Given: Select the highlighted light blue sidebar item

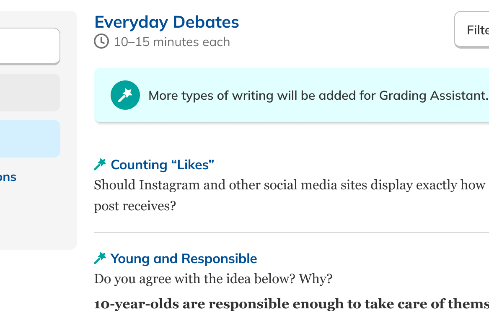Looking at the screenshot, I should (x=28, y=139).
